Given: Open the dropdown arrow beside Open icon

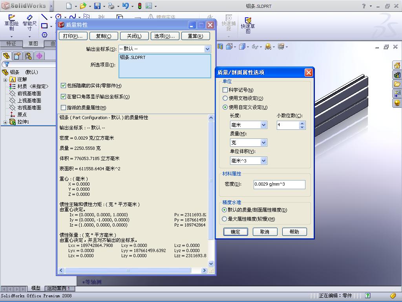Looking at the screenshot, I should click(x=90, y=6).
